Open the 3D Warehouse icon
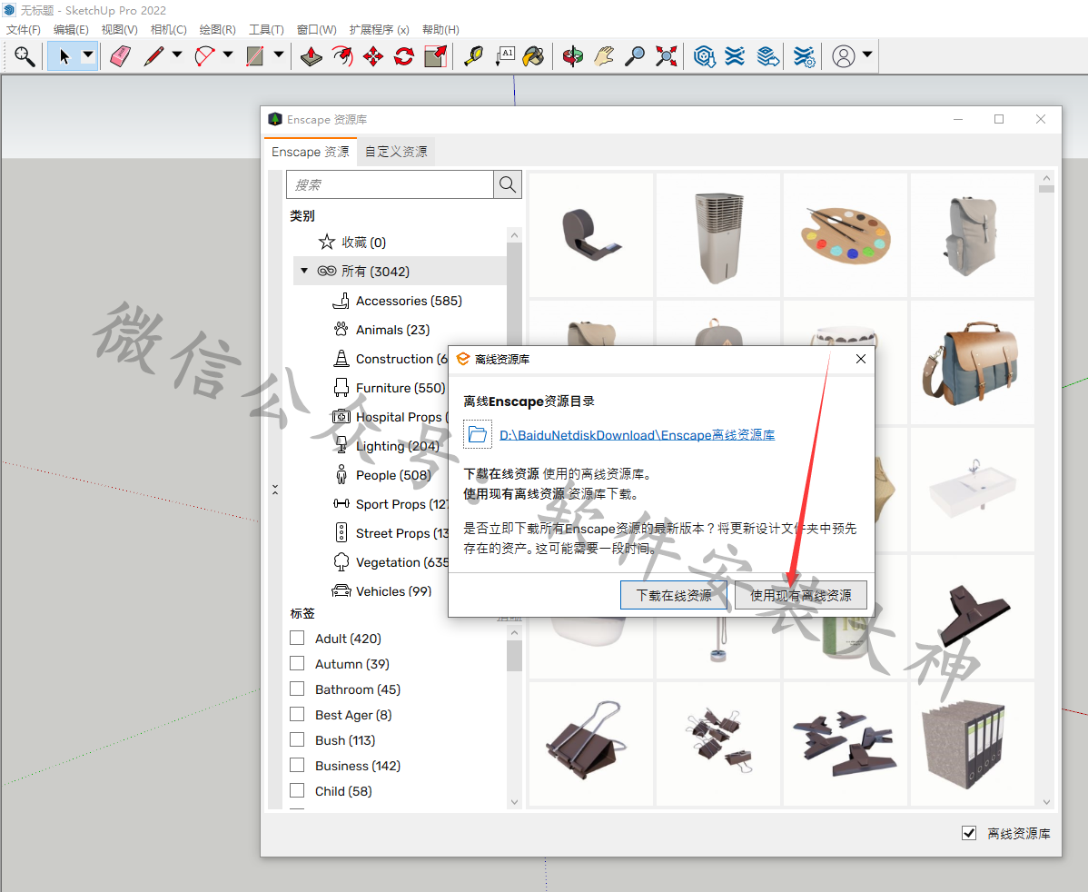1088x892 pixels. (x=704, y=56)
